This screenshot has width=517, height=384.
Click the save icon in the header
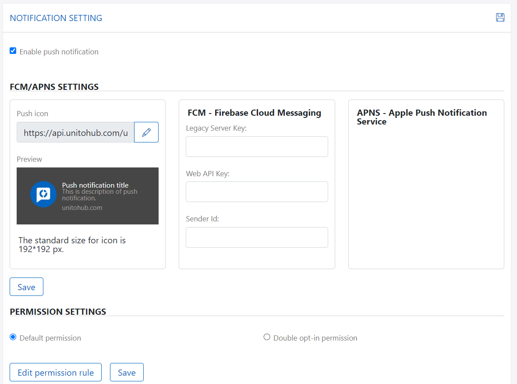click(500, 18)
